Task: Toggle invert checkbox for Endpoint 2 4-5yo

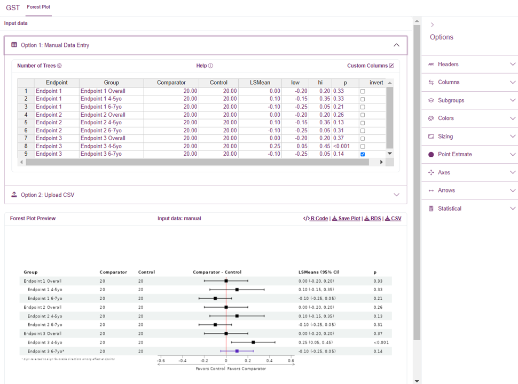Action: [x=363, y=123]
